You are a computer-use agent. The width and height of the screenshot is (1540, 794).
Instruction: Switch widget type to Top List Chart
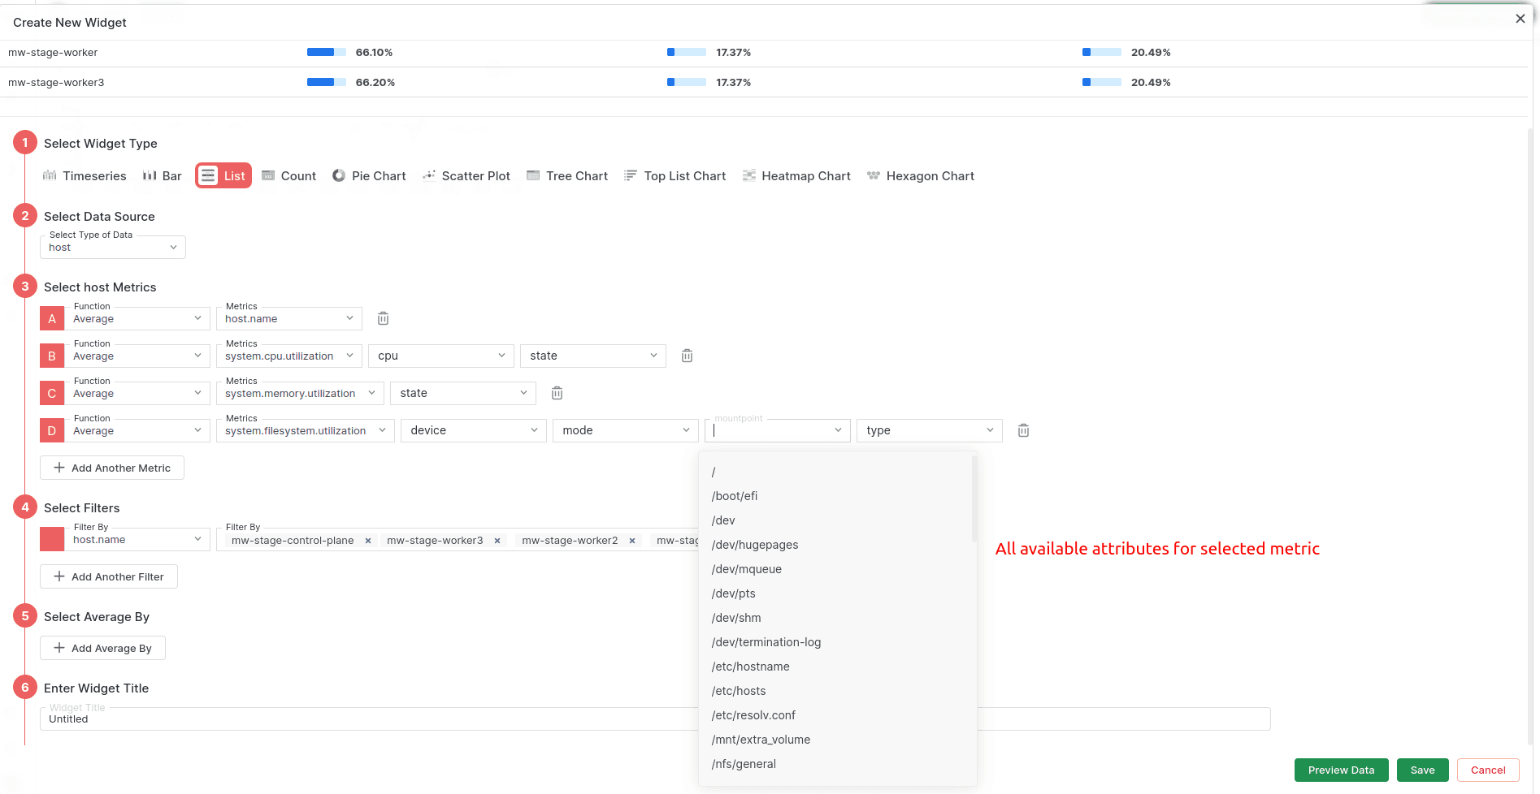[x=675, y=176]
